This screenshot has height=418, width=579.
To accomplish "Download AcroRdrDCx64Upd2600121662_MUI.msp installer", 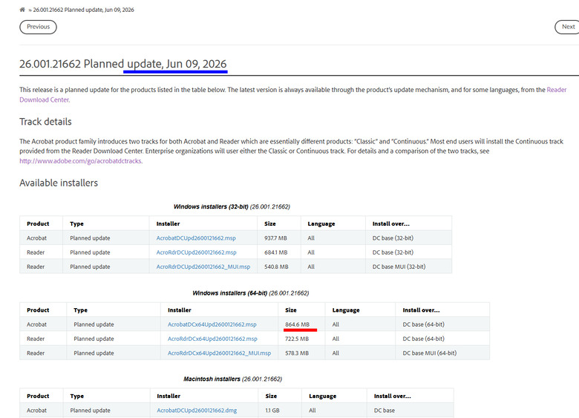I will point(219,353).
